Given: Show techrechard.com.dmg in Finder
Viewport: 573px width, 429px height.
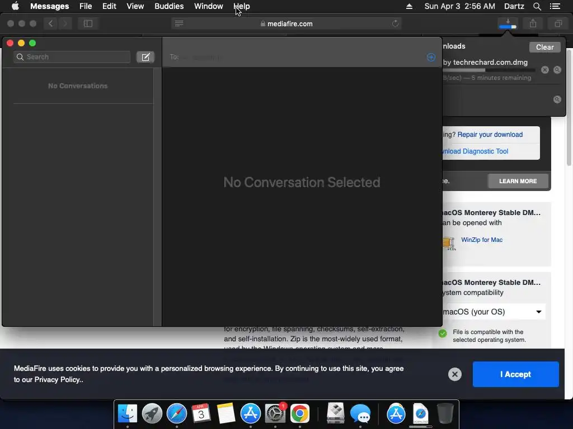Looking at the screenshot, I should point(557,70).
